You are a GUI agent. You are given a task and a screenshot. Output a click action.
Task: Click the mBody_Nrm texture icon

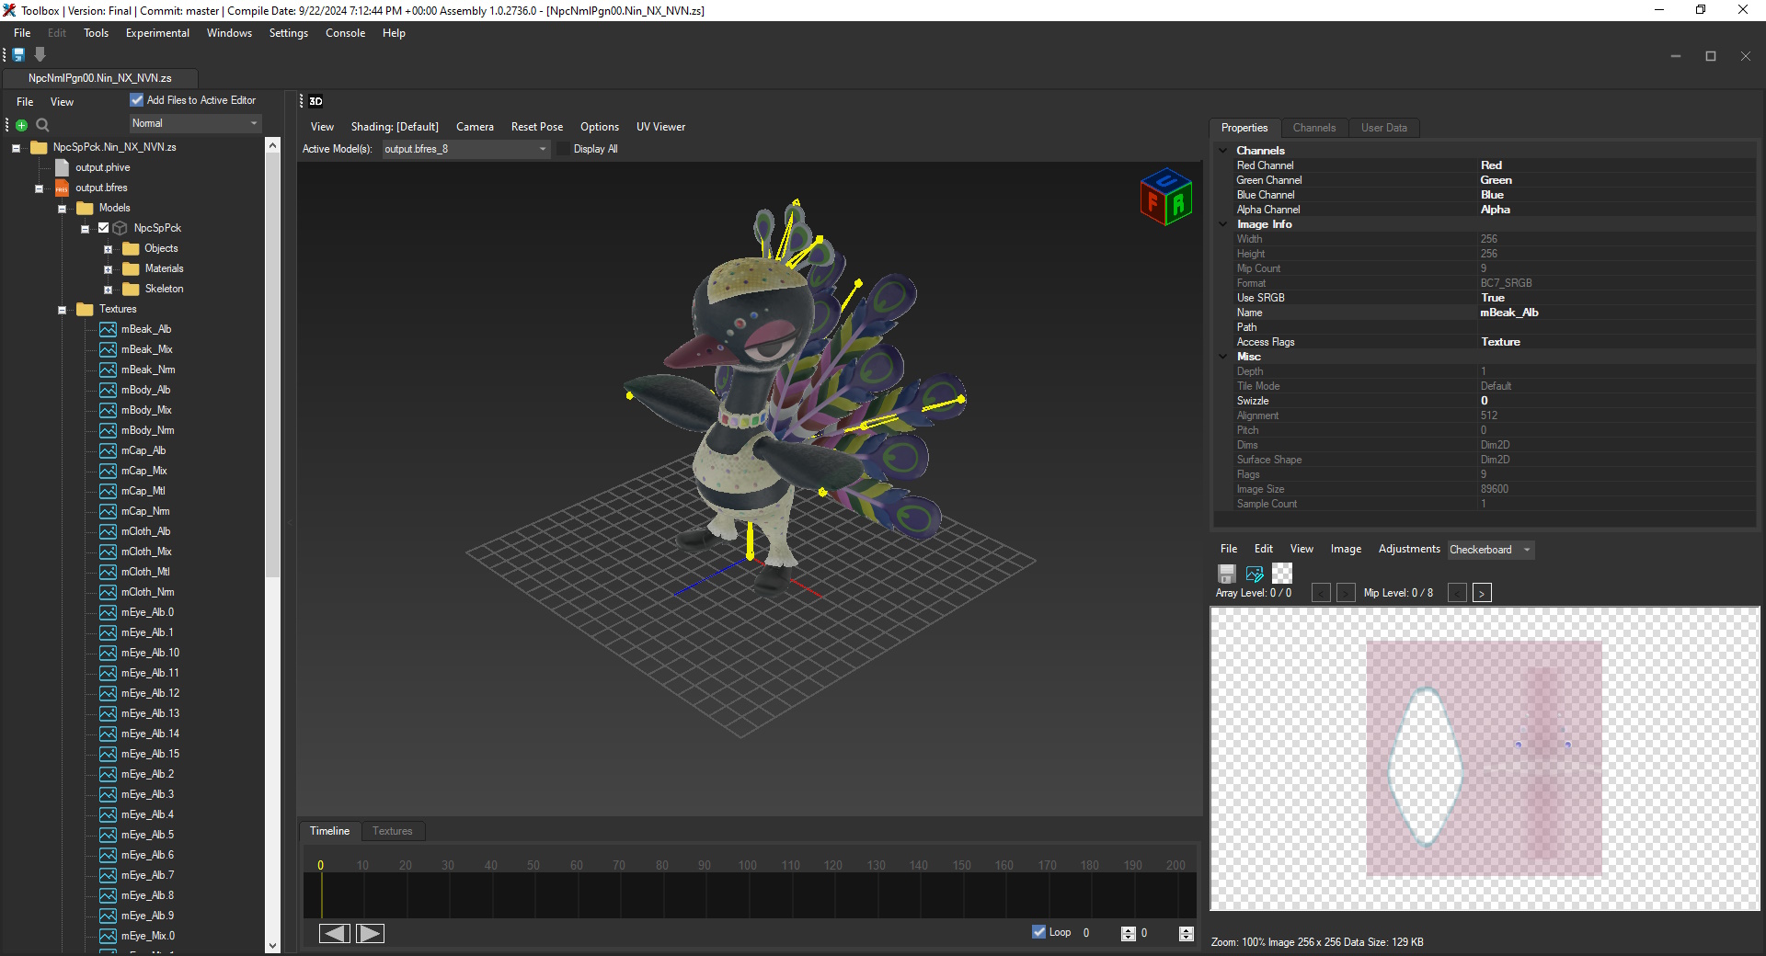tap(109, 430)
